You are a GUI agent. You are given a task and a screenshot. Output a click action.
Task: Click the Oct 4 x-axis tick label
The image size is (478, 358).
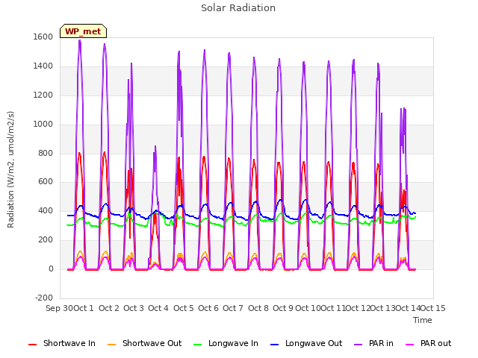point(158,308)
